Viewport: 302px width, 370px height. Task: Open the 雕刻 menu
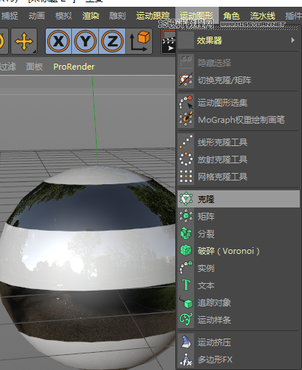(118, 16)
